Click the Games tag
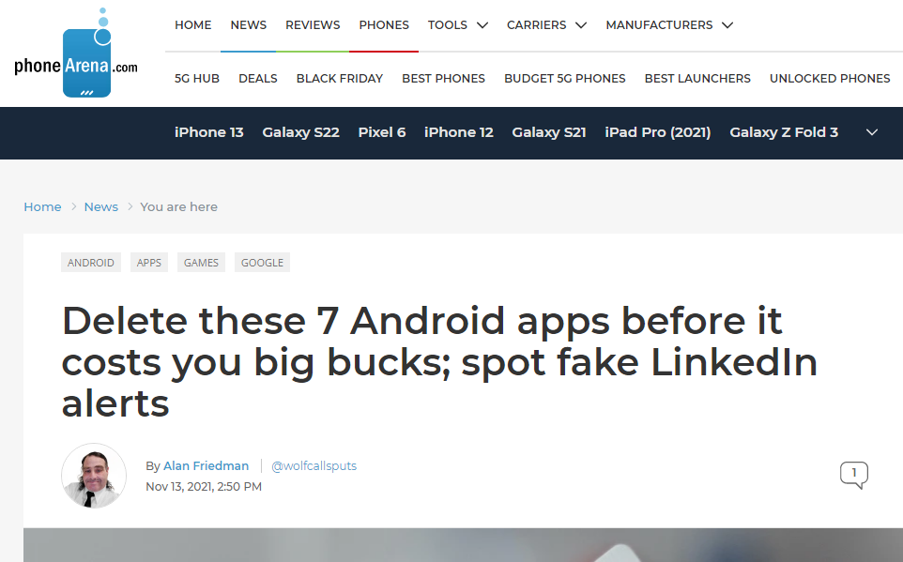 201,263
